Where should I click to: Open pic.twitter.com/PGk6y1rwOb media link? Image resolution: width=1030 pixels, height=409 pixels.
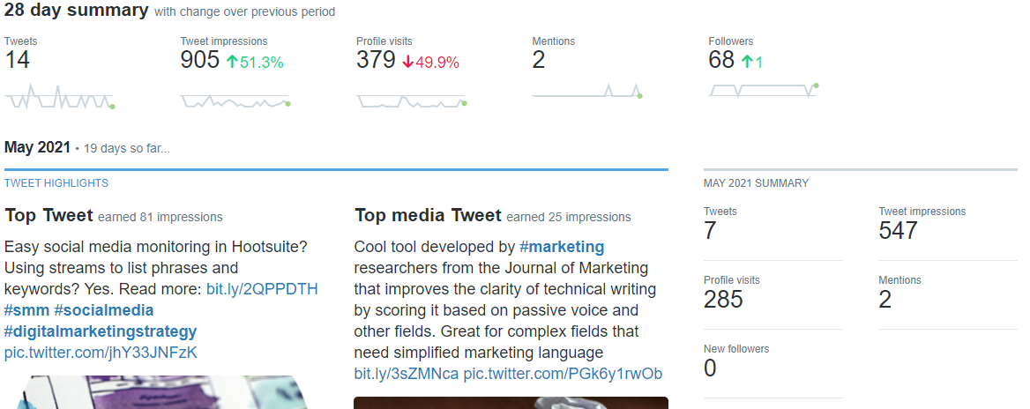[563, 374]
